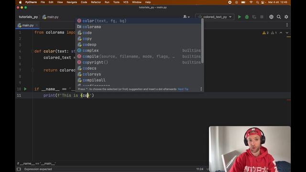
Task: Open Spotlight search in menu bar
Action: 257,2
